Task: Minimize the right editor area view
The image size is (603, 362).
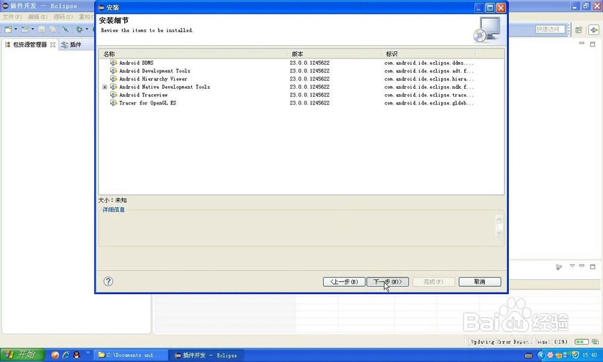Action: 582,43
